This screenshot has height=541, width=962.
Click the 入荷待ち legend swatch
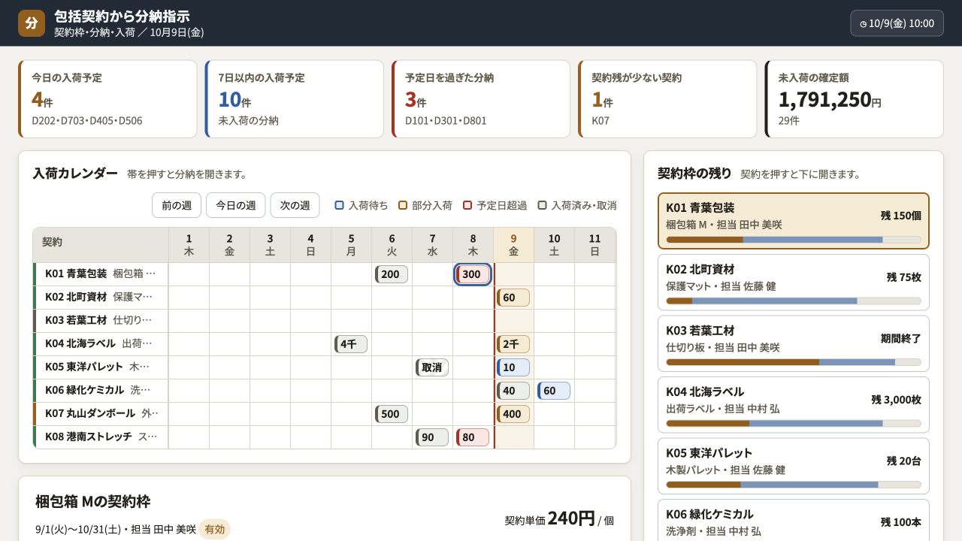point(340,205)
